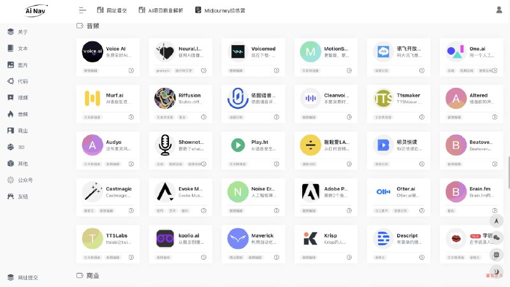The width and height of the screenshot is (510, 287).
Task: Select 其他 in the sidebar
Action: coord(23,164)
